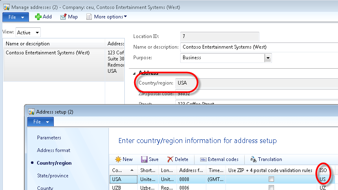
Task: Click the Location ID field
Action: (219, 36)
